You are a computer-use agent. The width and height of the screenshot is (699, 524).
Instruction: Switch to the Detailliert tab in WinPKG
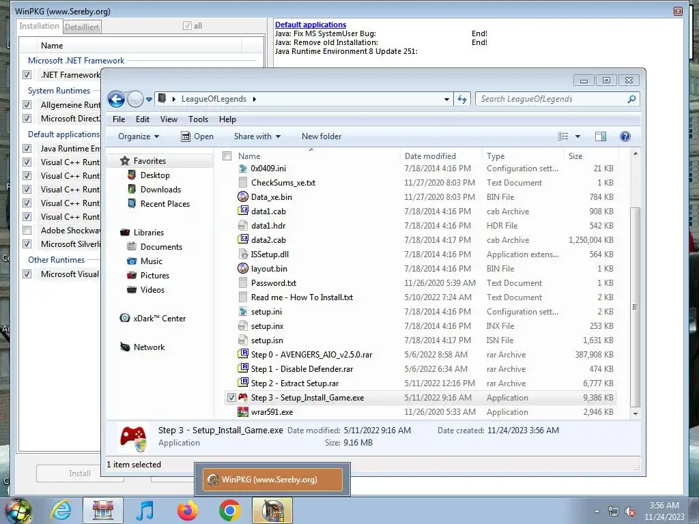82,27
